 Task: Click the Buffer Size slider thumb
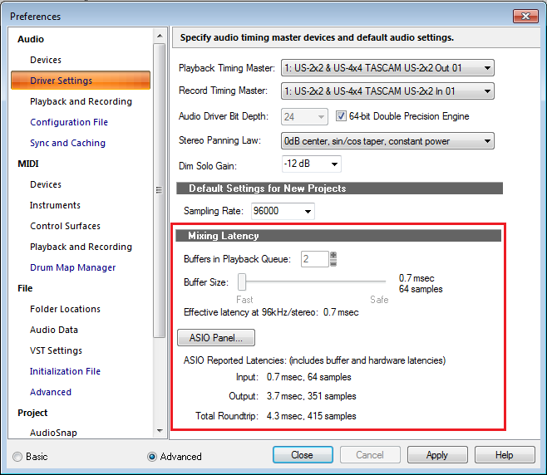242,282
